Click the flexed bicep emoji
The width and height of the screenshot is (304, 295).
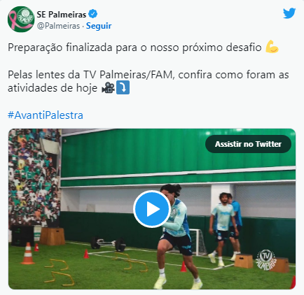coord(272,47)
